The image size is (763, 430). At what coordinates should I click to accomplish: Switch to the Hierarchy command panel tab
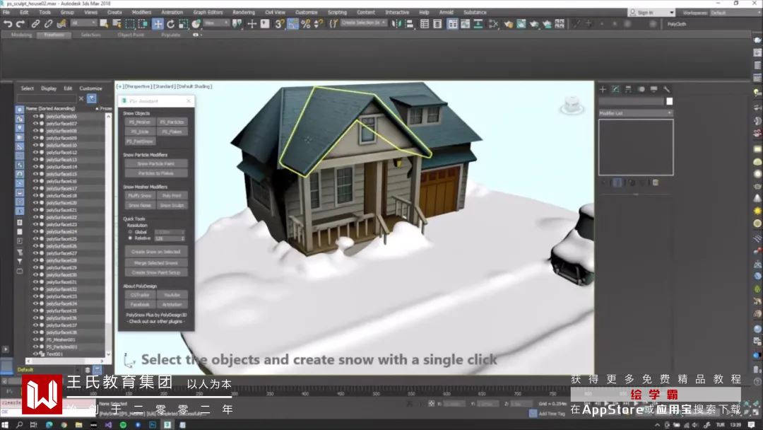[628, 89]
